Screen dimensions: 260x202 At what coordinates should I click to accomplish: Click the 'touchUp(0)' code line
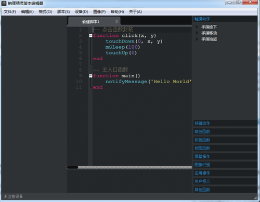121,53
